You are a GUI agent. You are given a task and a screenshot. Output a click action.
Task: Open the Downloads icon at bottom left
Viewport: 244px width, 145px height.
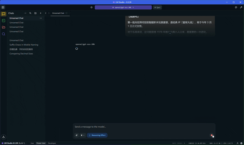click(x=4, y=137)
